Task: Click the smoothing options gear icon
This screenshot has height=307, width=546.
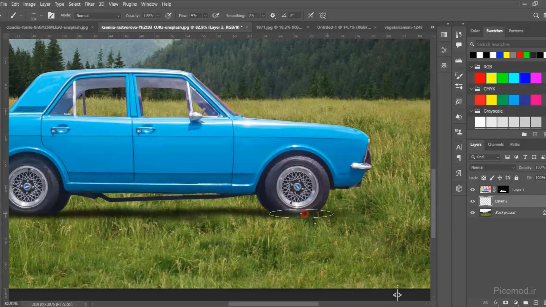Action: coord(273,16)
